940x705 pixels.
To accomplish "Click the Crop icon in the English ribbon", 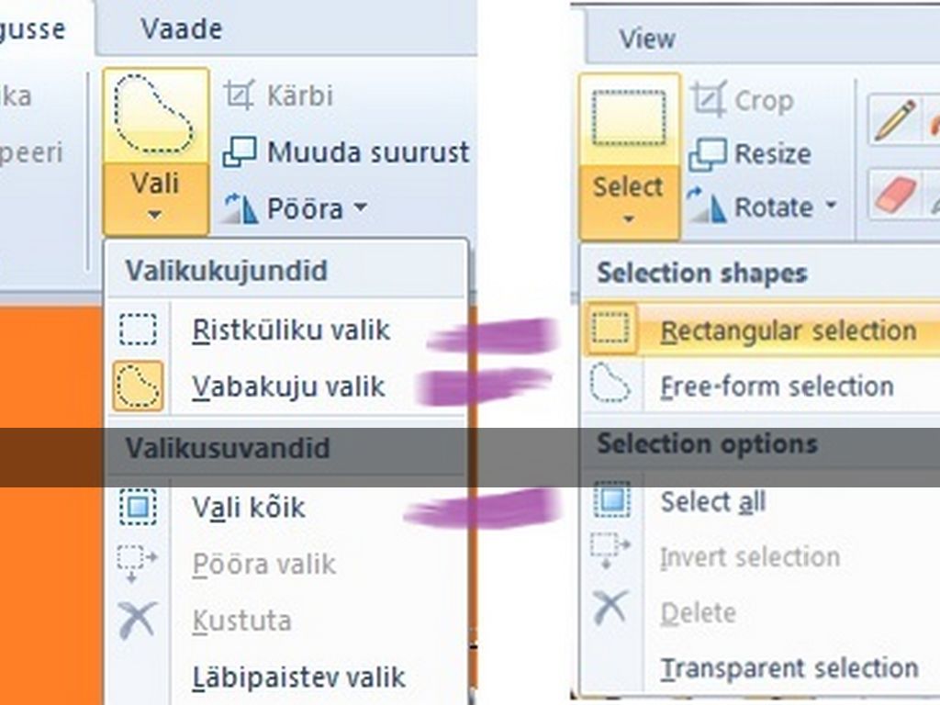I will (708, 99).
